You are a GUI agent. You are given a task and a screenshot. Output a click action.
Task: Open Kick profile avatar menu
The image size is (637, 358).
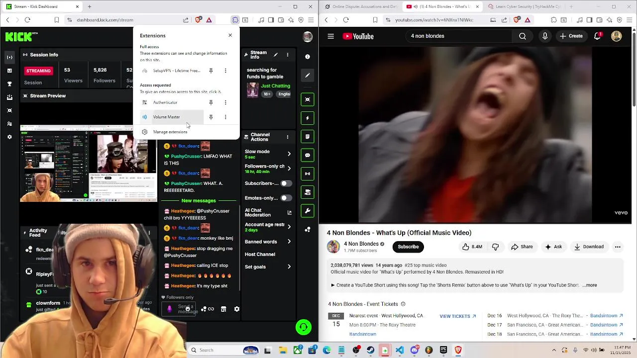click(308, 36)
